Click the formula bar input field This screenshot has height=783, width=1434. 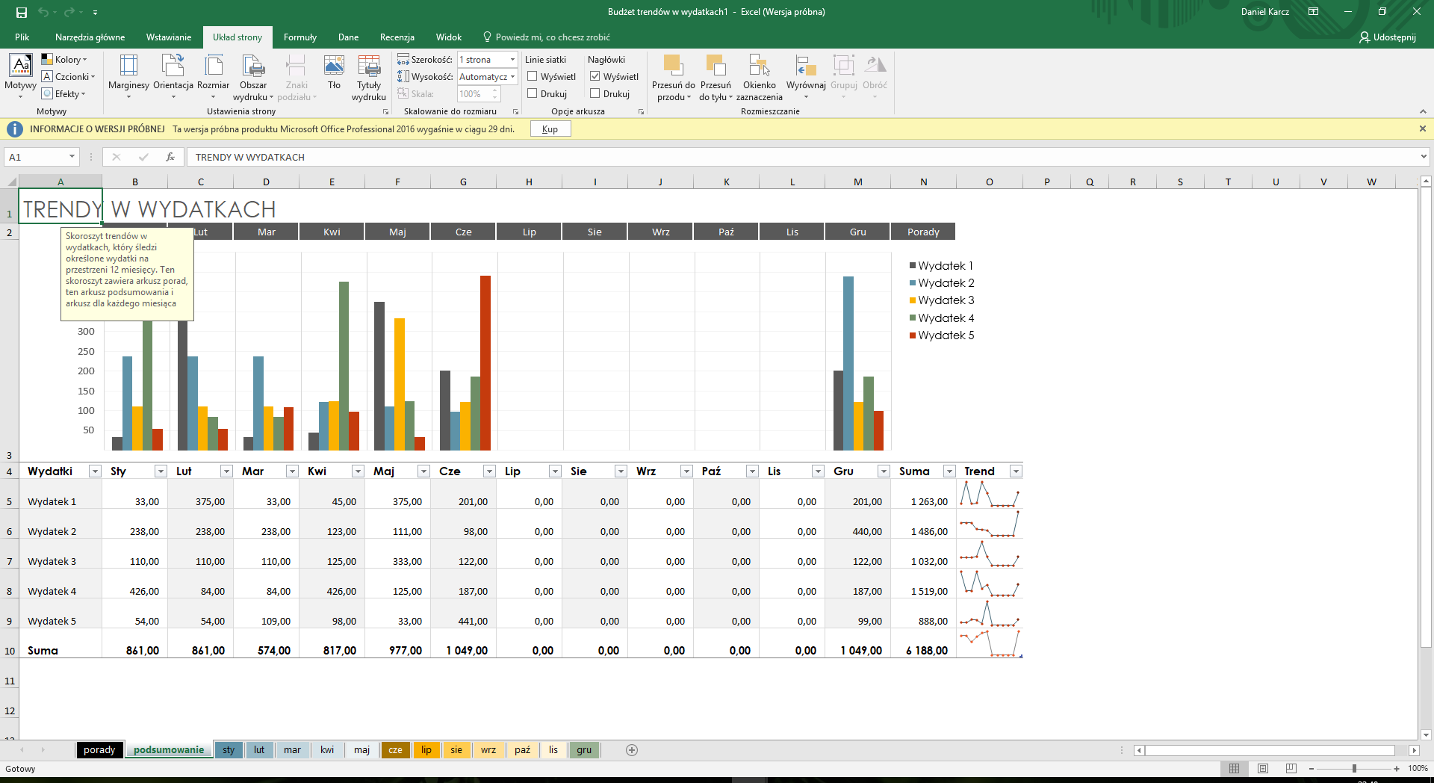[799, 157]
